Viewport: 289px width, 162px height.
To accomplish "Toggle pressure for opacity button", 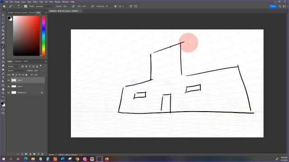I will pos(73,6).
